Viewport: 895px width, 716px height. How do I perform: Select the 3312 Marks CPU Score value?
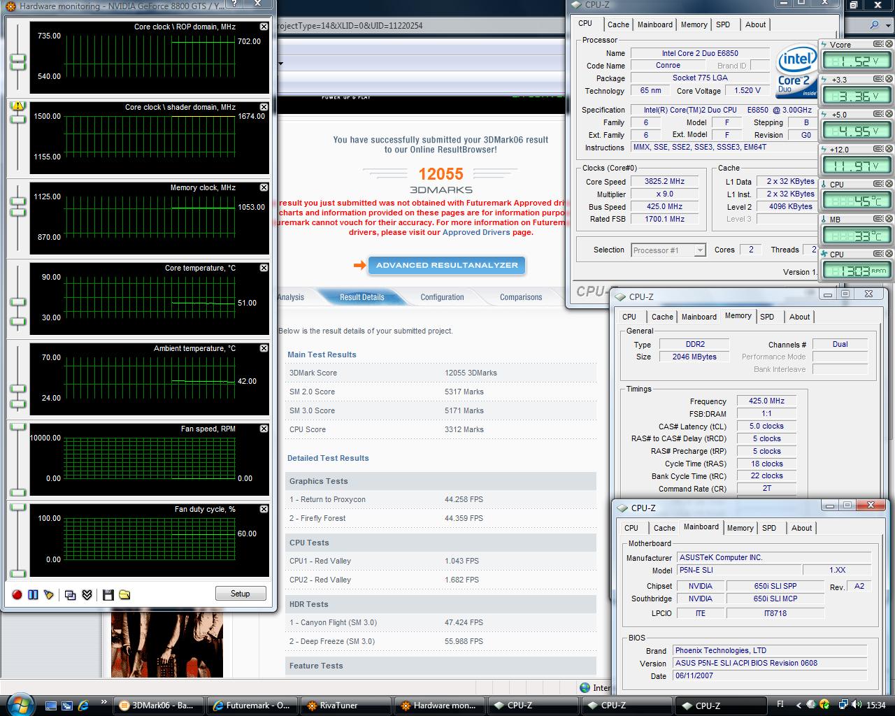pyautogui.click(x=464, y=429)
